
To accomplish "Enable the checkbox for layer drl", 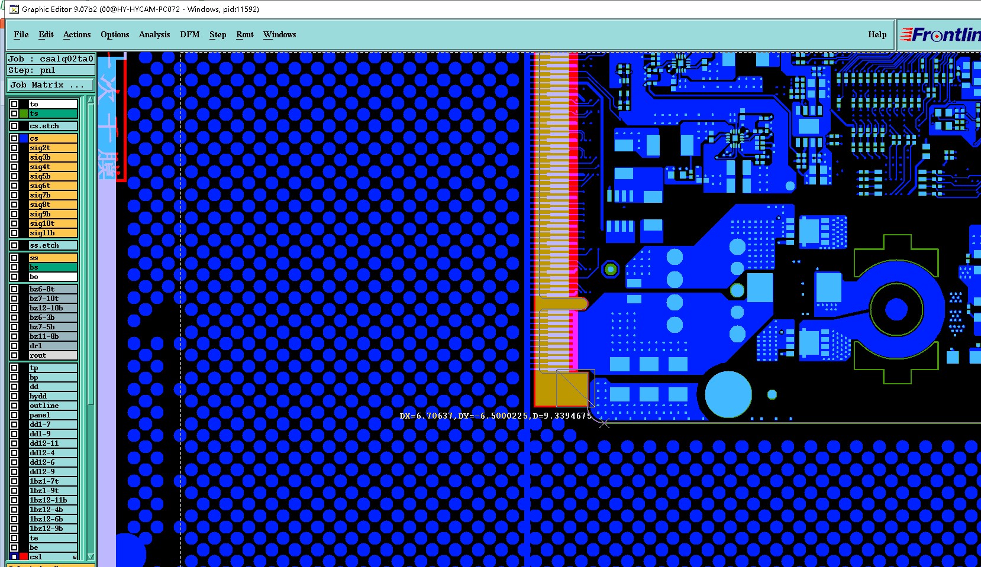I will click(14, 346).
